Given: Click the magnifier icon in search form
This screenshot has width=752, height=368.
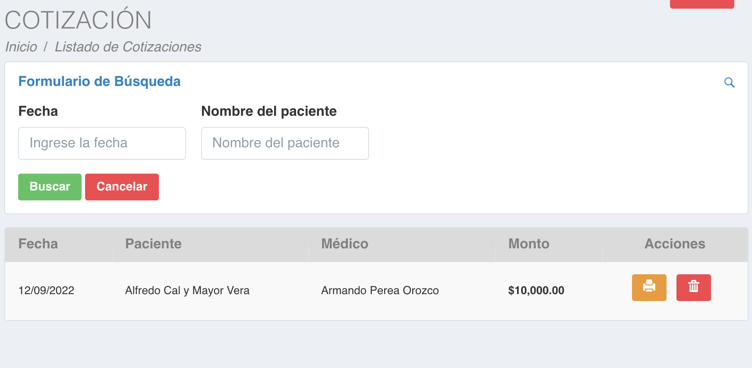Looking at the screenshot, I should [729, 82].
